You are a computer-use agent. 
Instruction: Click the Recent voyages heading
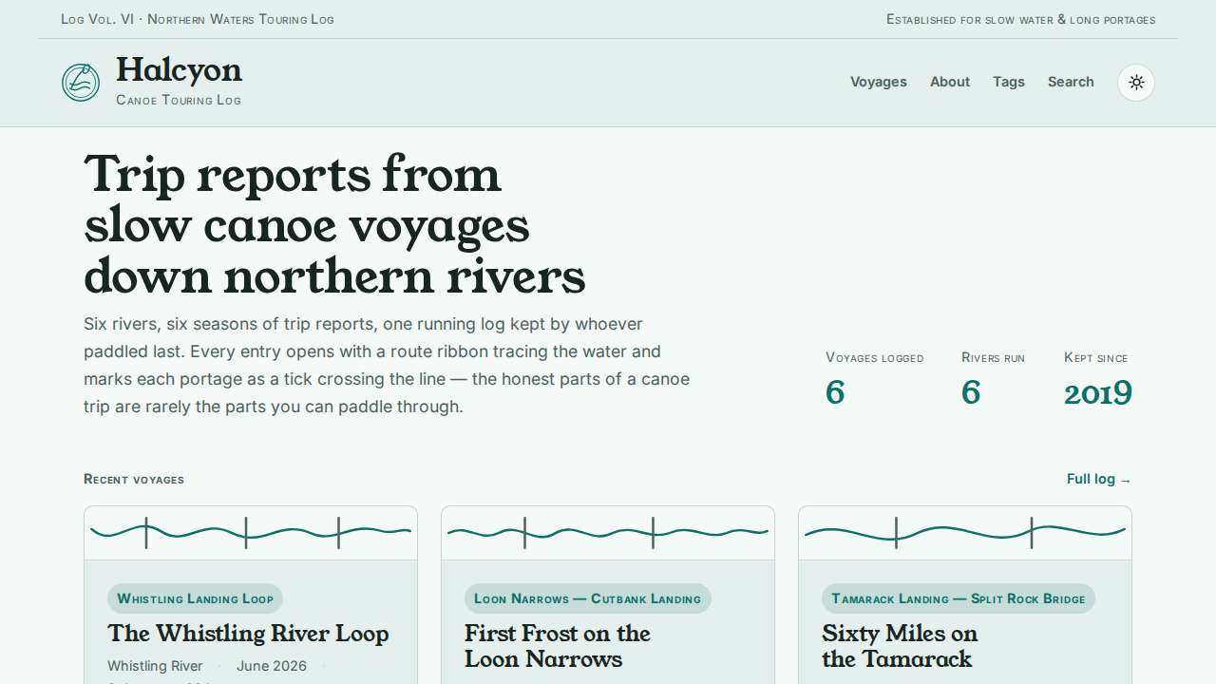[134, 479]
